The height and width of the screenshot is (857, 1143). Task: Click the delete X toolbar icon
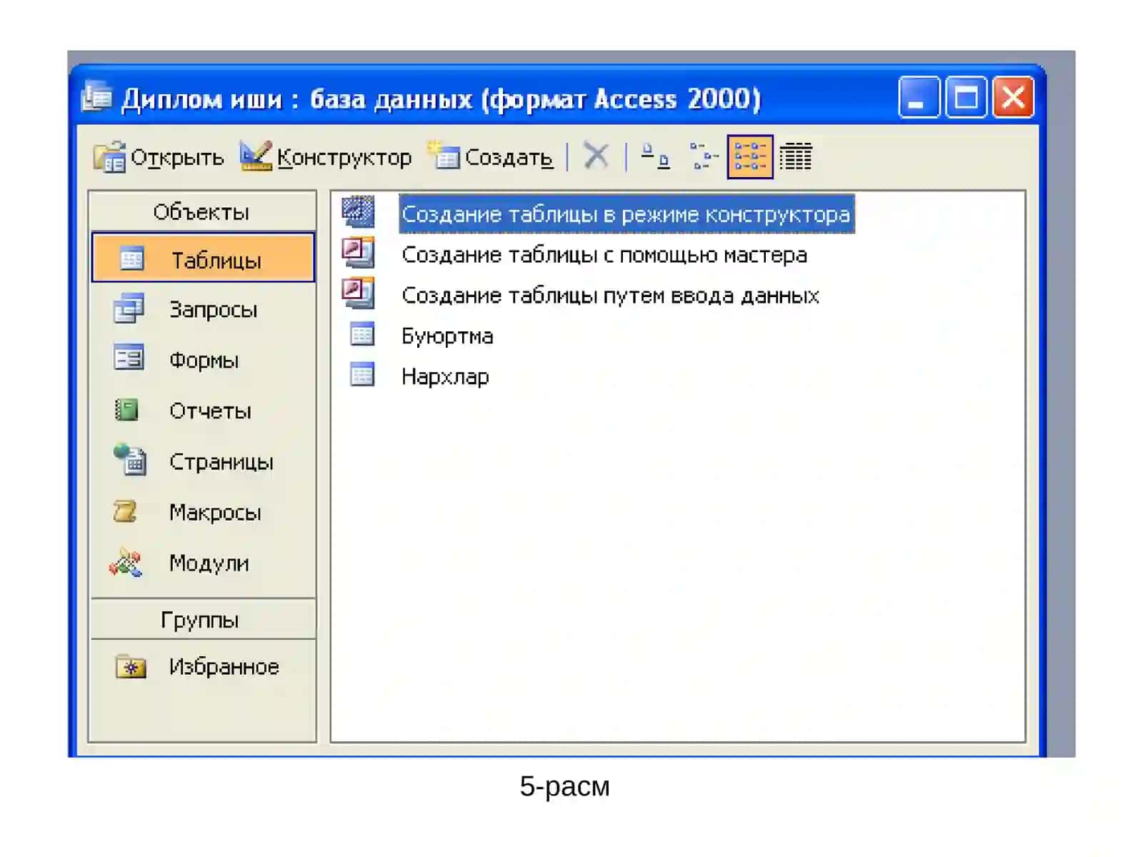click(596, 156)
